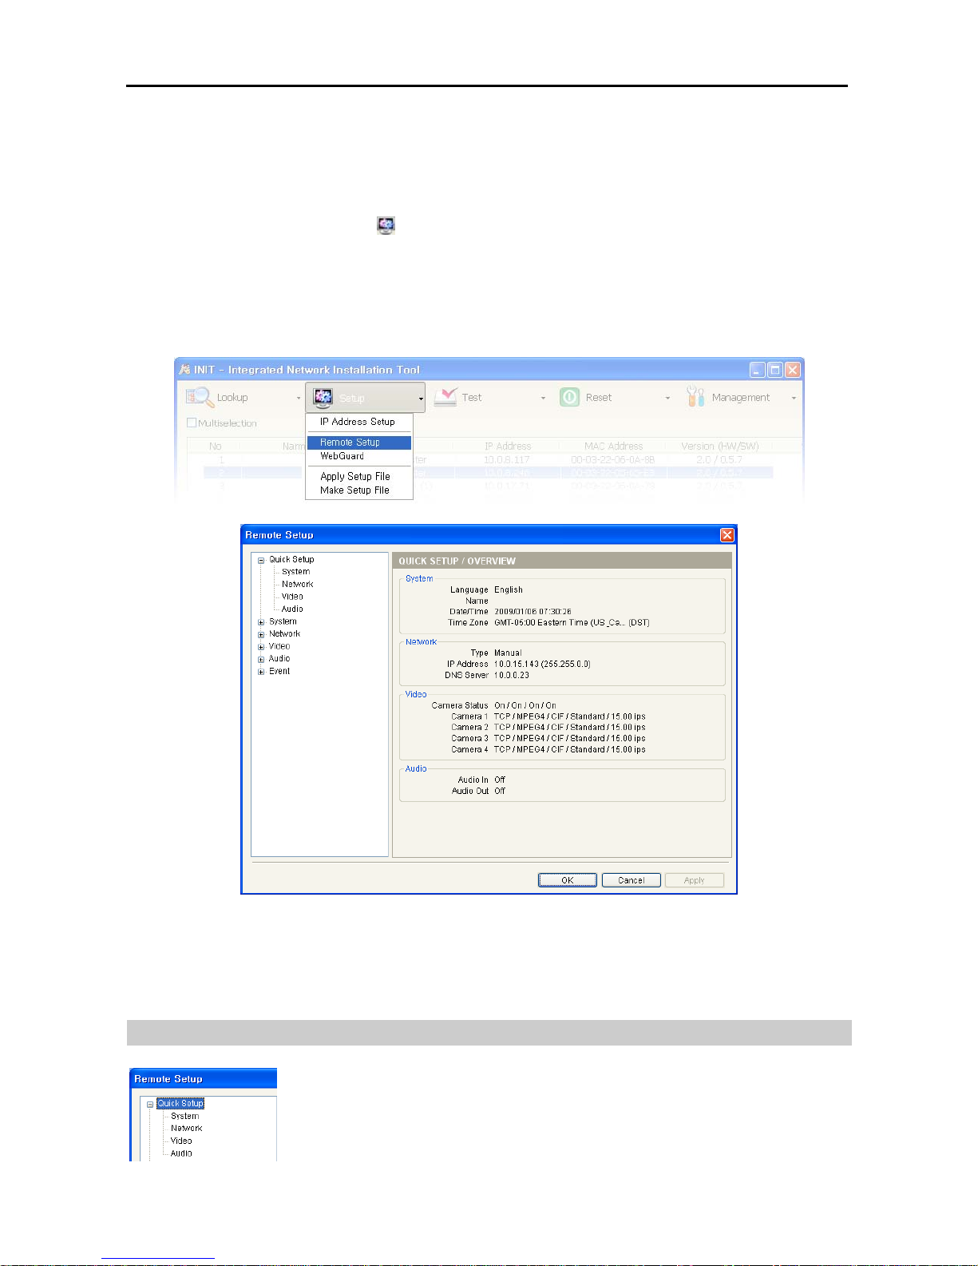Select Video under Quick Setup in the large dialog
The height and width of the screenshot is (1266, 978).
[292, 597]
